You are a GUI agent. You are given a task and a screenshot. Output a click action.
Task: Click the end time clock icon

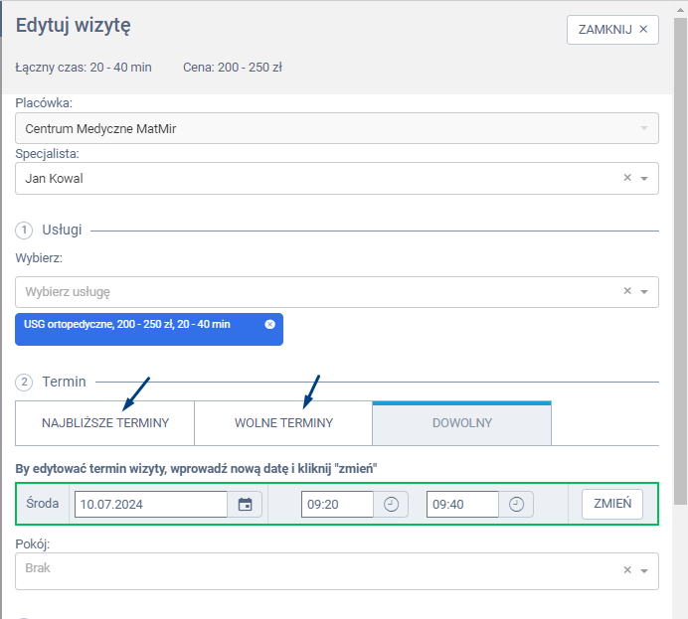click(516, 505)
